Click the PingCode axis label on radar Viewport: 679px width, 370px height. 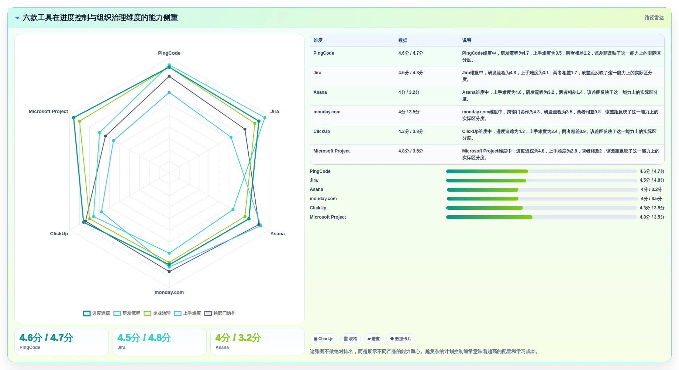pos(169,53)
